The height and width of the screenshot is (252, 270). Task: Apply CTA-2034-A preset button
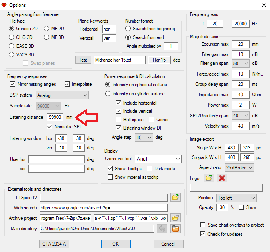(54, 244)
